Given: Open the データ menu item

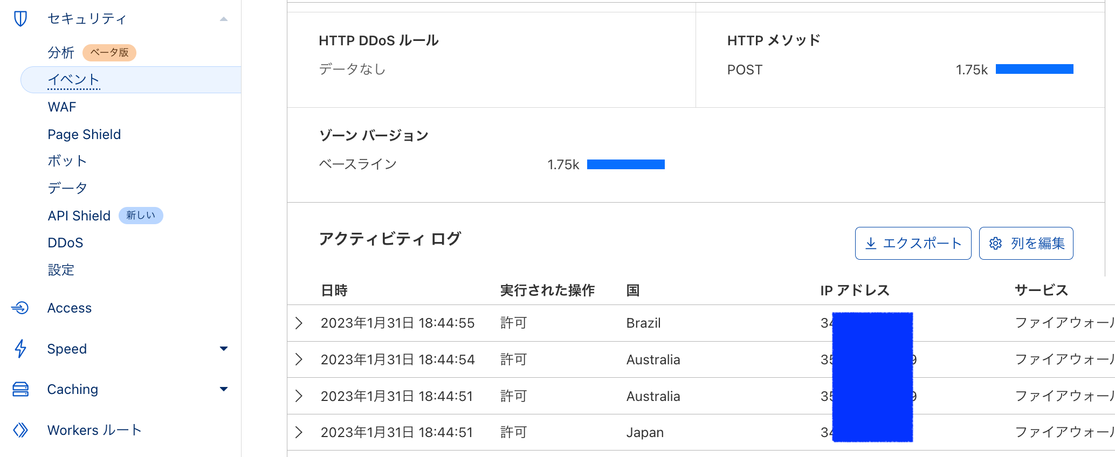Looking at the screenshot, I should pyautogui.click(x=67, y=188).
